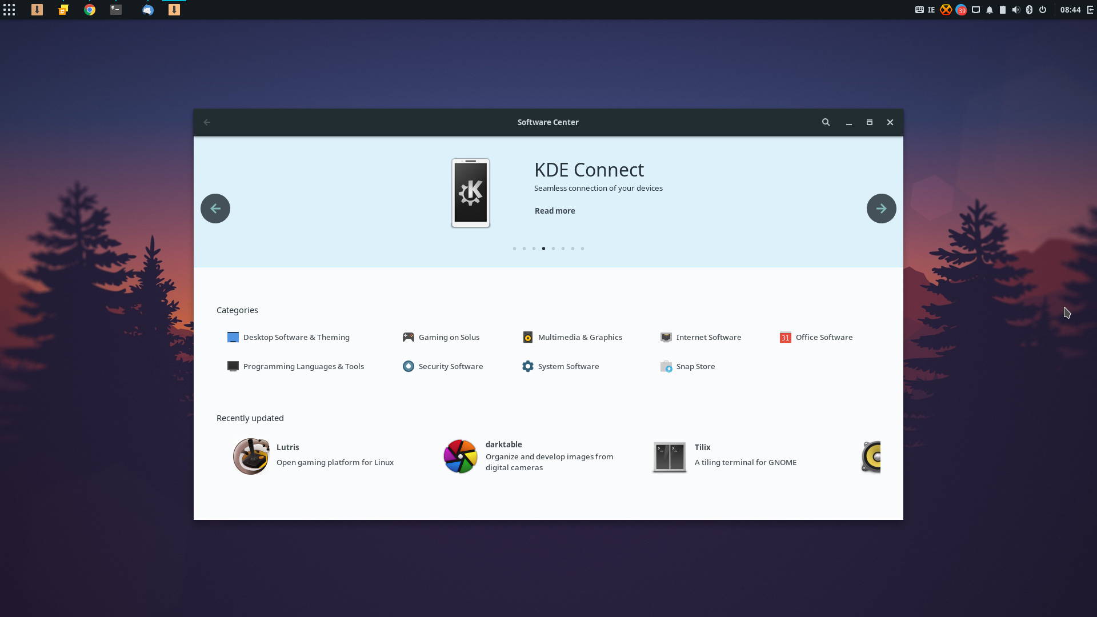
Task: Click the keyboard indicator in system tray
Action: (919, 10)
